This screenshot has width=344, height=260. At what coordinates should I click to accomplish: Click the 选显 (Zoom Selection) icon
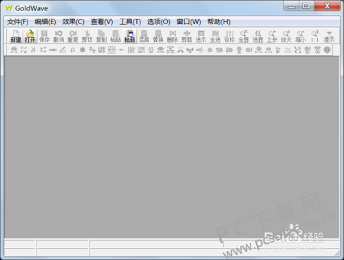pyautogui.click(x=258, y=36)
